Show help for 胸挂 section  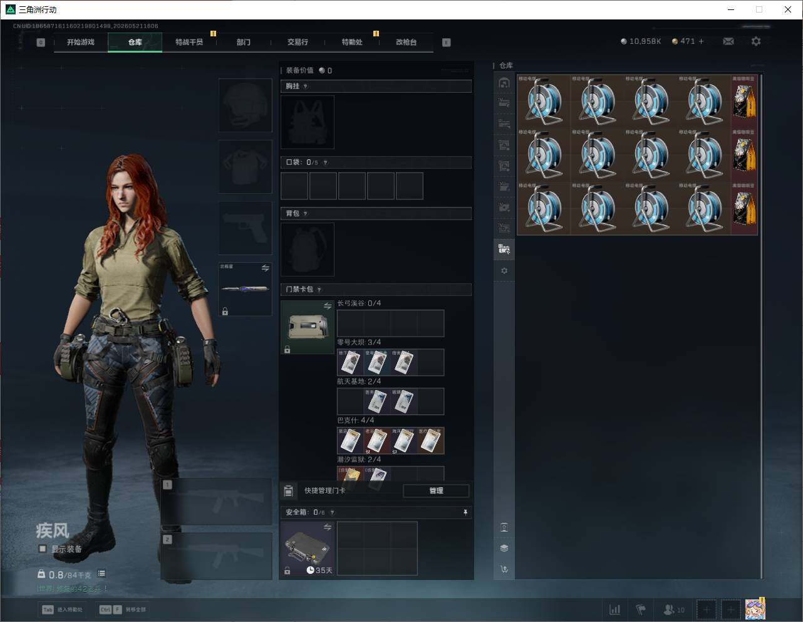coord(305,87)
